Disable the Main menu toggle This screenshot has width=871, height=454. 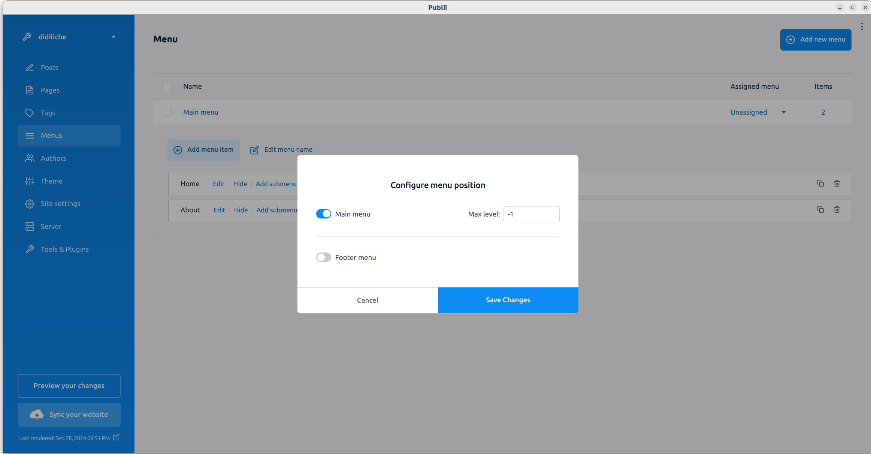tap(323, 214)
